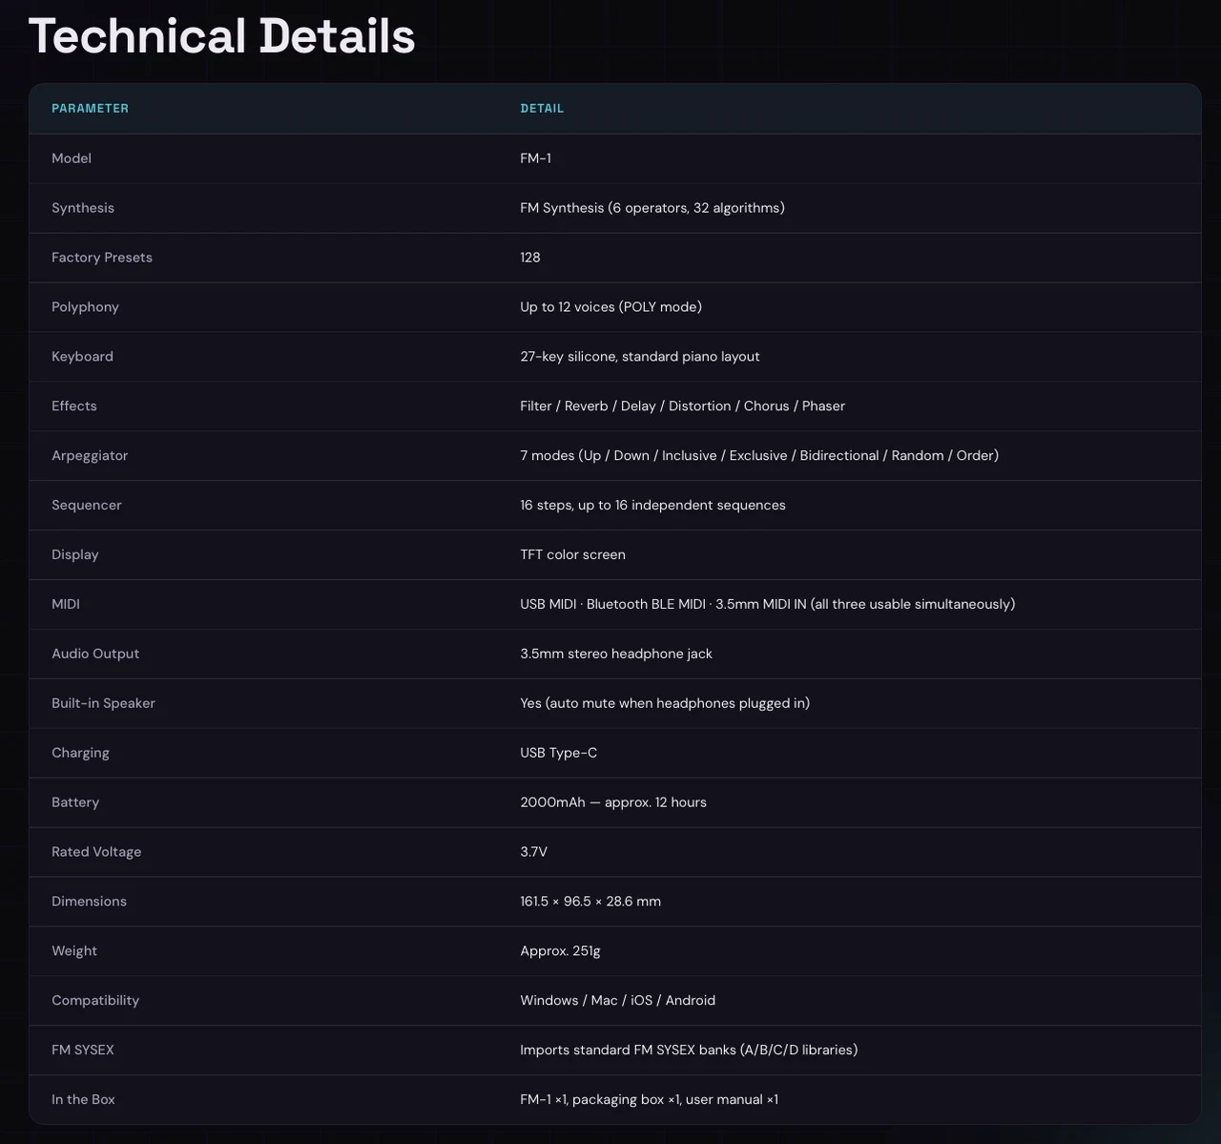Click 'Windows / Mac / iOS / Android' value
1221x1144 pixels.
pyautogui.click(x=617, y=1002)
